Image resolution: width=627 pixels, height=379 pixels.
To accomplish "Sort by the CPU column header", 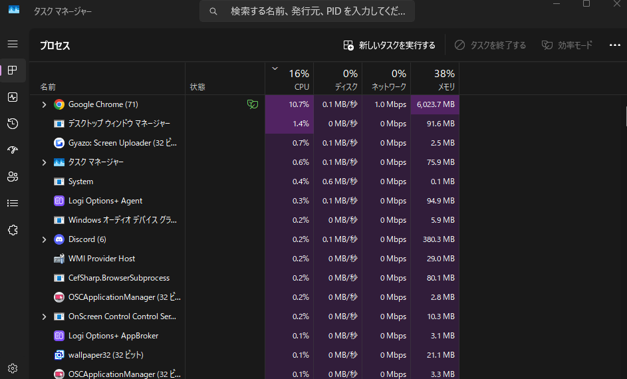I will click(x=289, y=78).
